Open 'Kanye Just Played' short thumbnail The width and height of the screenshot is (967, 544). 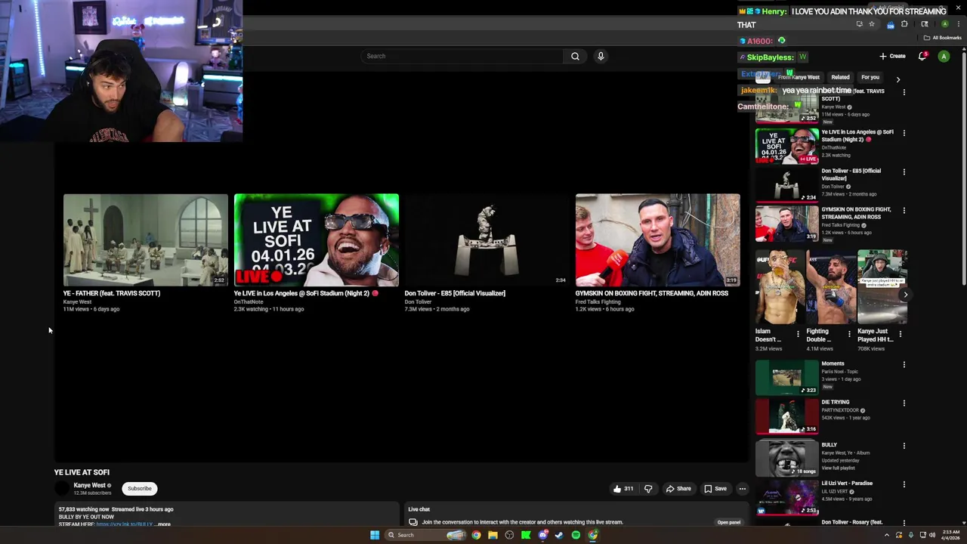[882, 287]
